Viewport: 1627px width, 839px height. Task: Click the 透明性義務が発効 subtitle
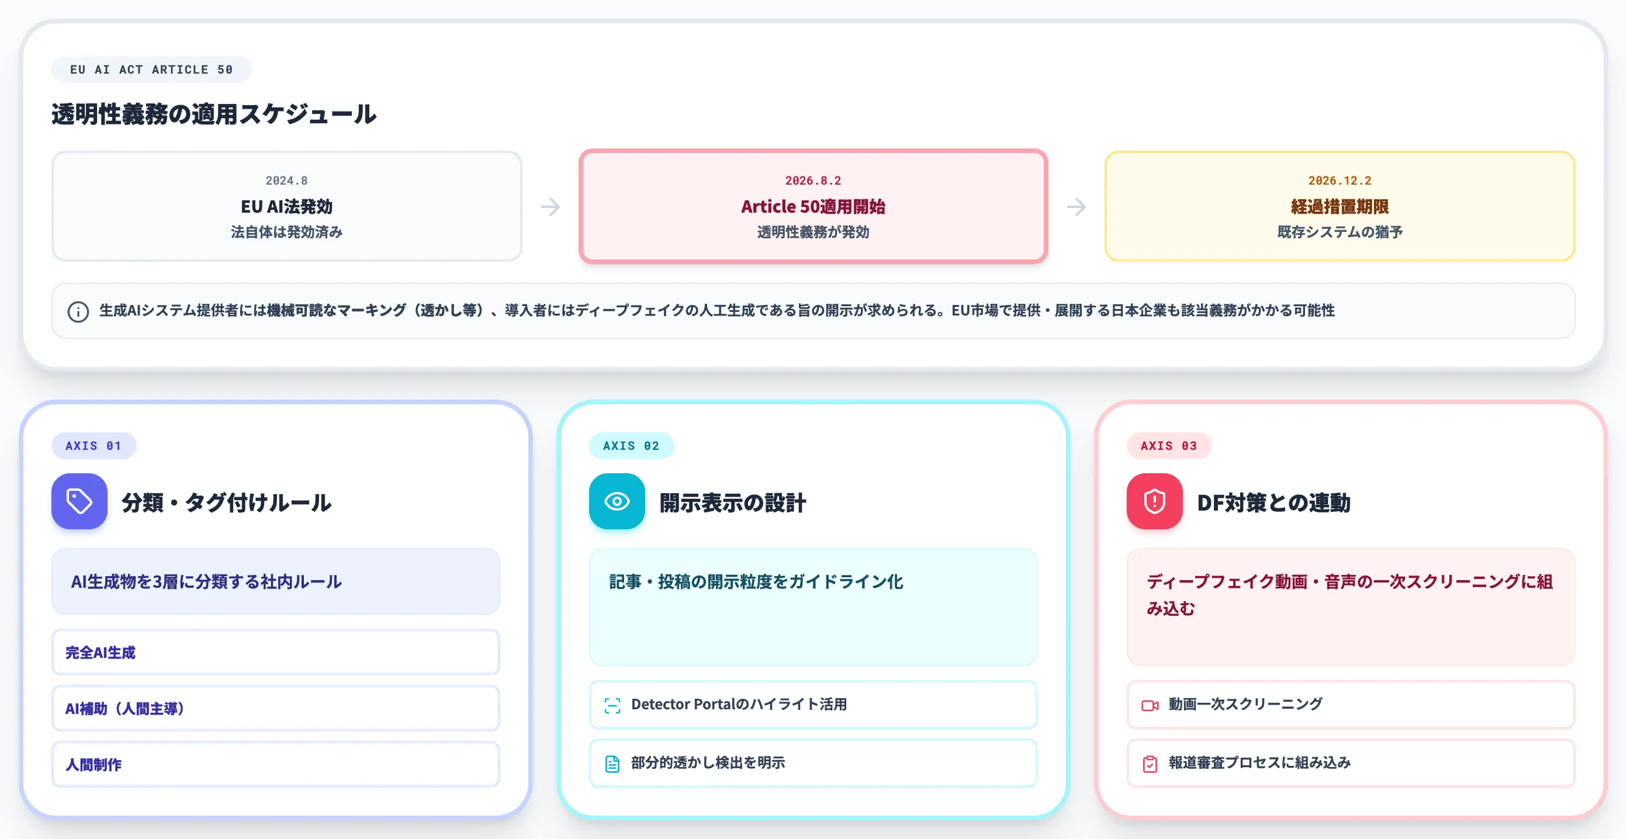point(813,233)
